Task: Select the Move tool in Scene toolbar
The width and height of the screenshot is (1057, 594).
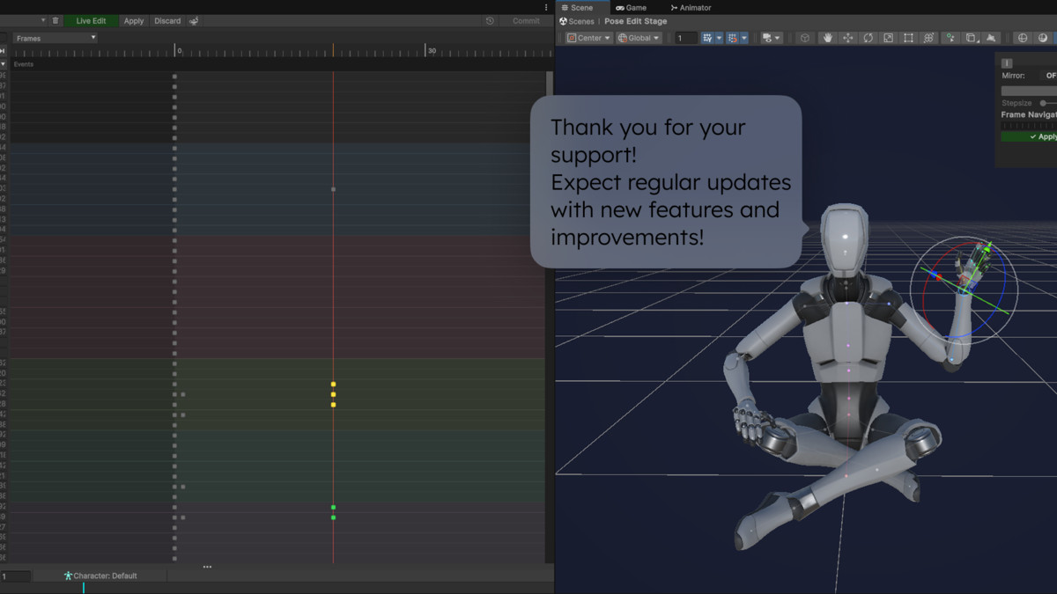Action: tap(847, 38)
